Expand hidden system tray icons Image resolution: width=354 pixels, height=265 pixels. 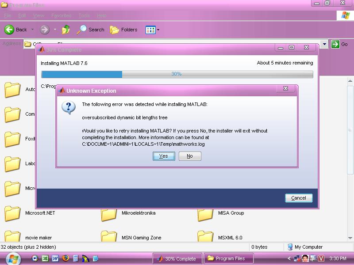pos(289,258)
